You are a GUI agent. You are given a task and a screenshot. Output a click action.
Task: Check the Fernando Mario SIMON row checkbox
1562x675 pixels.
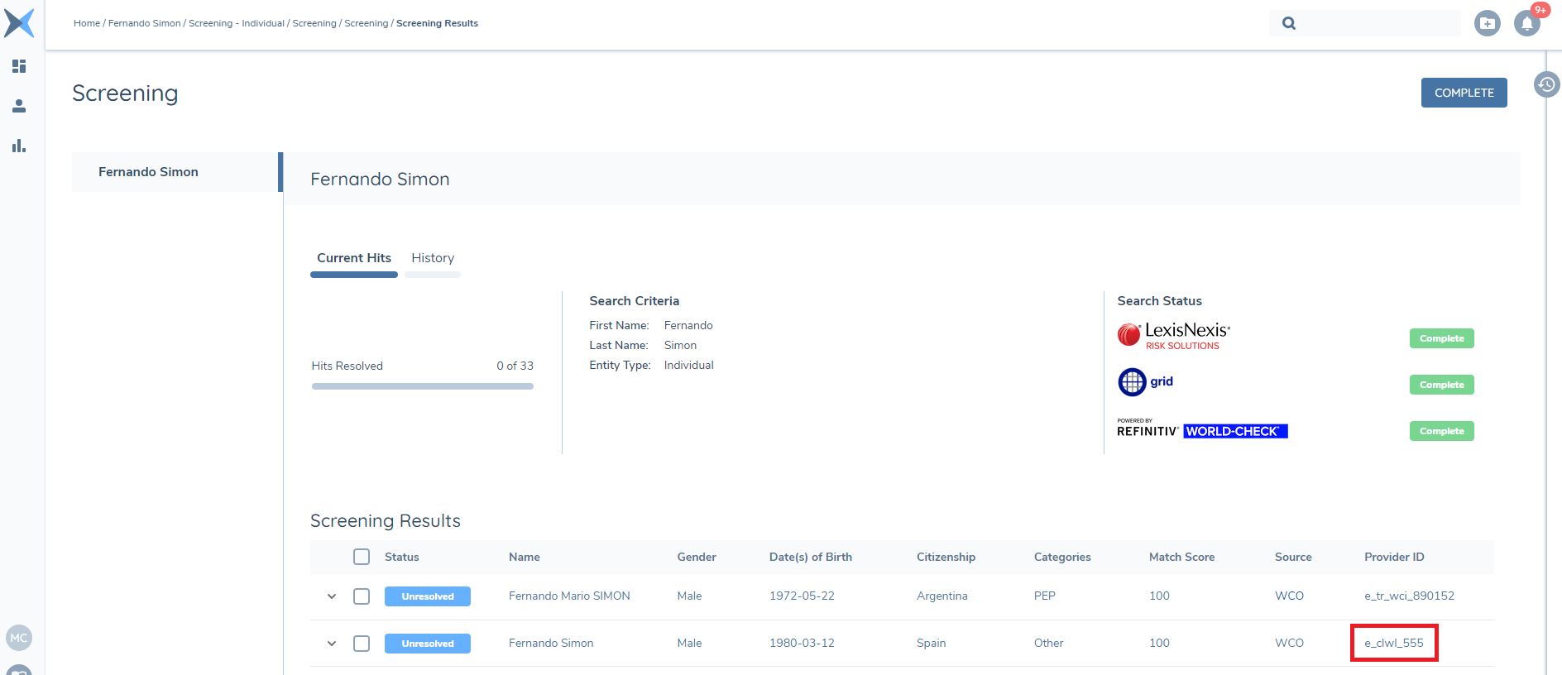[x=362, y=596]
